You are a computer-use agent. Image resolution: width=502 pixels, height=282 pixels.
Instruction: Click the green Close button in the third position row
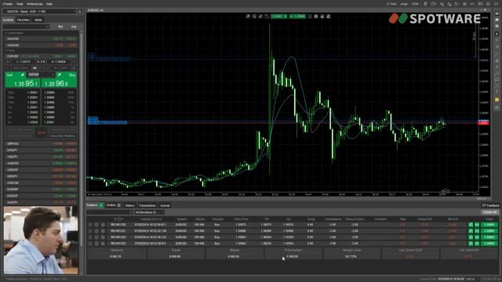(489, 237)
